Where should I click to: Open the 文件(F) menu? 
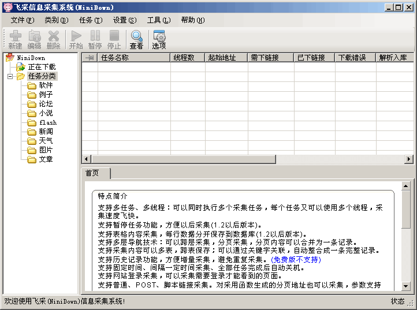point(23,20)
